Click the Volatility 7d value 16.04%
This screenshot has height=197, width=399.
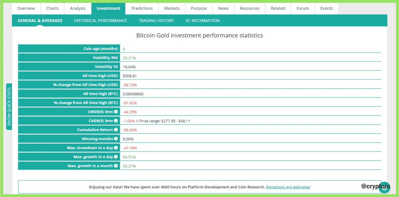129,67
